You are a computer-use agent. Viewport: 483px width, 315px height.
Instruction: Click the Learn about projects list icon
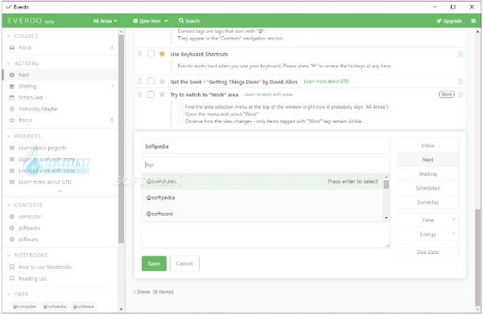point(12,148)
